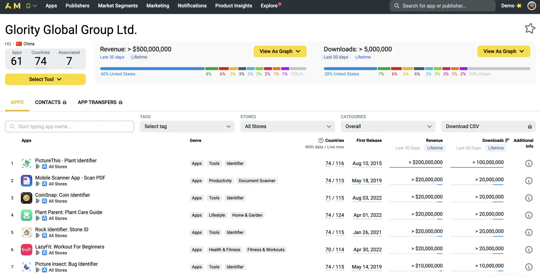Open Downloads View As Graph dropdown
The height and width of the screenshot is (277, 540).
[x=504, y=51]
